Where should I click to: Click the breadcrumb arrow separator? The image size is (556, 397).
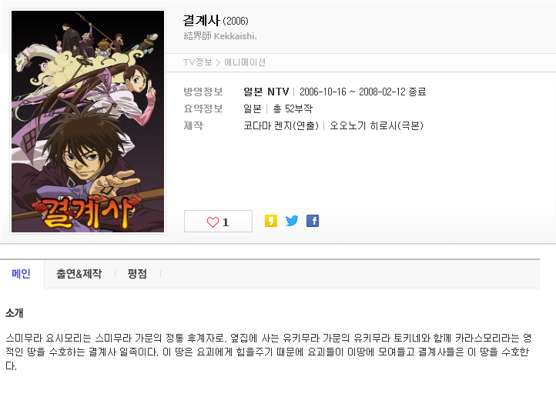(x=218, y=62)
